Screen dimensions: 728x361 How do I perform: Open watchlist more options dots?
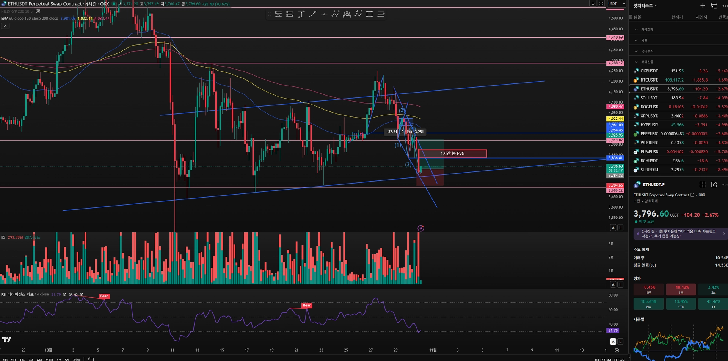pos(725,6)
